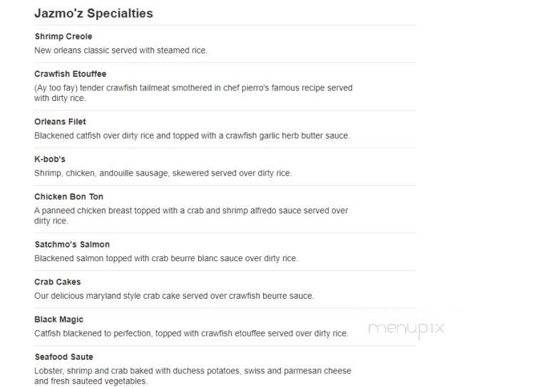Image resolution: width=534 pixels, height=387 pixels.
Task: Click the Crawfish Etouffee description paragraph
Action: [x=193, y=92]
